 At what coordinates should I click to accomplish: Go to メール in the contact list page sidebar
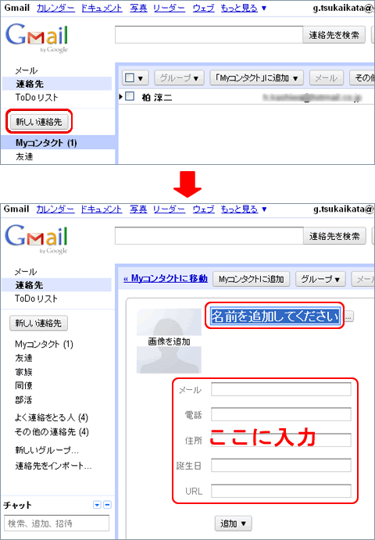pos(26,70)
